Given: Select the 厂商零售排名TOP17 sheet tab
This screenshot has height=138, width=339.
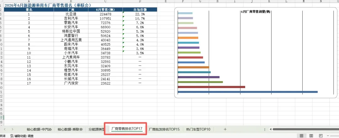Looking at the screenshot, I should tap(127, 129).
